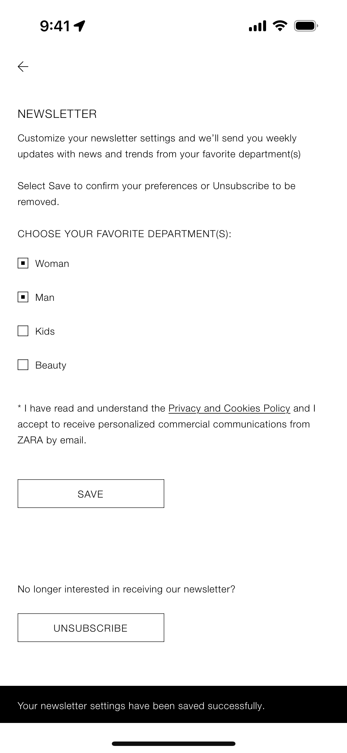Enable the Beauty department checkbox
Screen dimensions: 347x753
coord(24,365)
